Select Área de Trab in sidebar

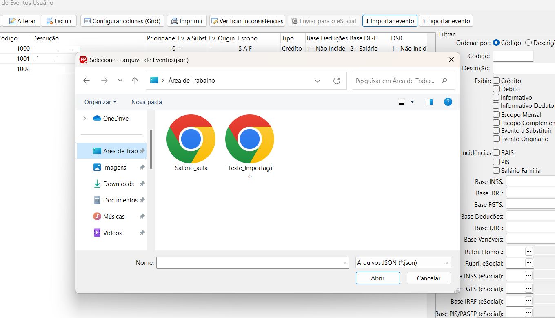112,151
